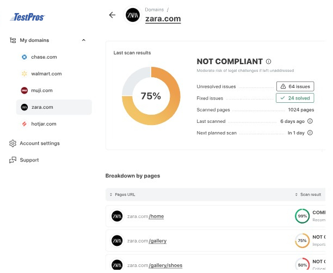The height and width of the screenshot is (273, 333).
Task: Click the checkmark in the solved button
Action: tap(282, 98)
